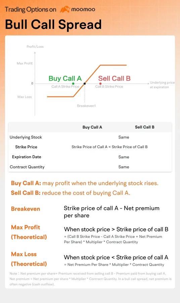Click the Sell Call B column header
The width and height of the screenshot is (180, 303).
pos(145,127)
